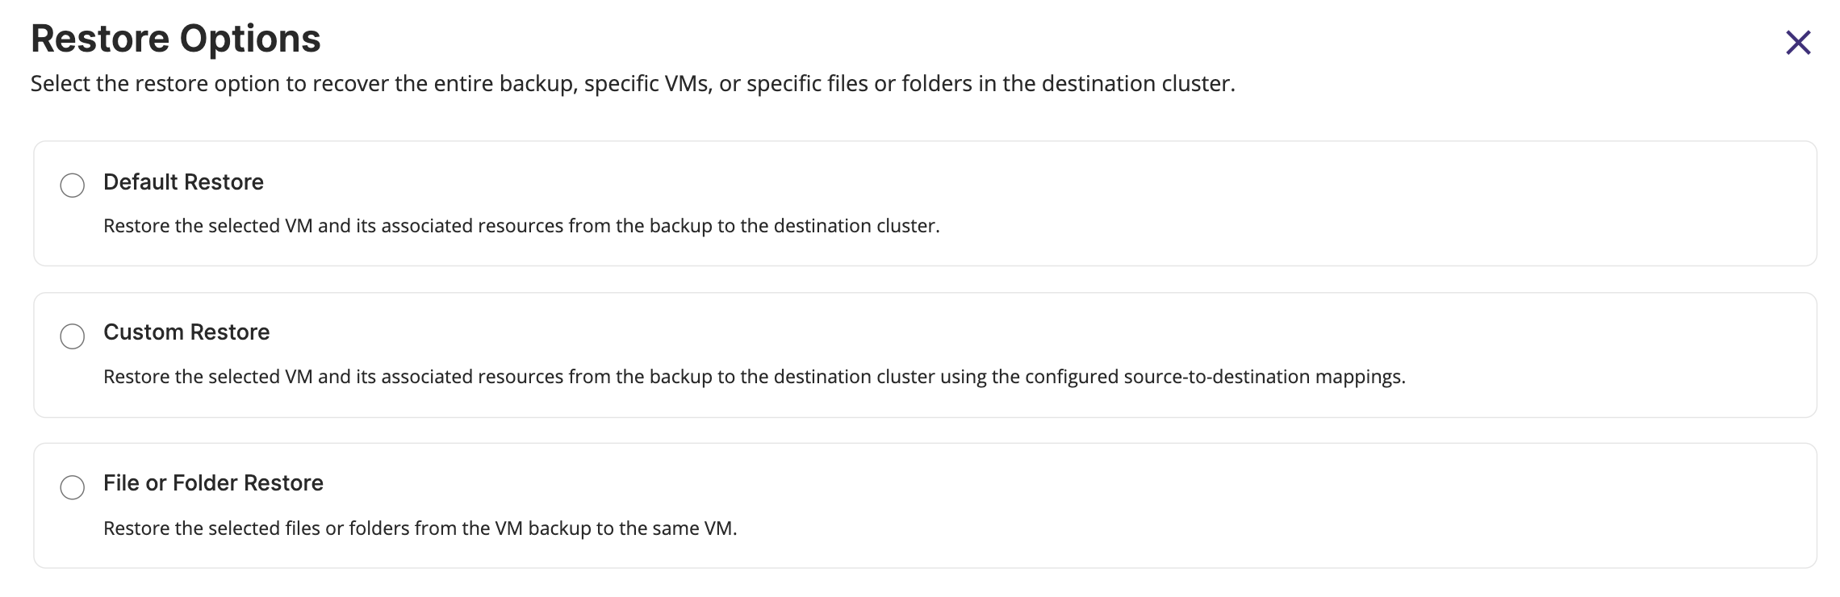The height and width of the screenshot is (597, 1840).
Task: Click empty space inside the Default Restore card
Action: click(1372, 202)
